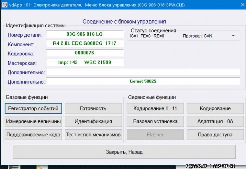Click the Соединение с блоком управления heading
Image resolution: width=246 pixels, height=169 pixels.
(124, 22)
